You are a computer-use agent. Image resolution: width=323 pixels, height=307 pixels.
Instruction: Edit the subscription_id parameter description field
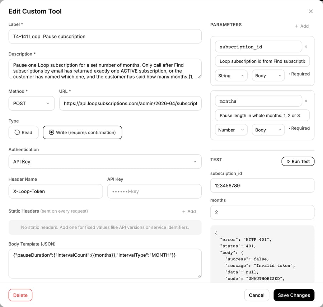262,61
